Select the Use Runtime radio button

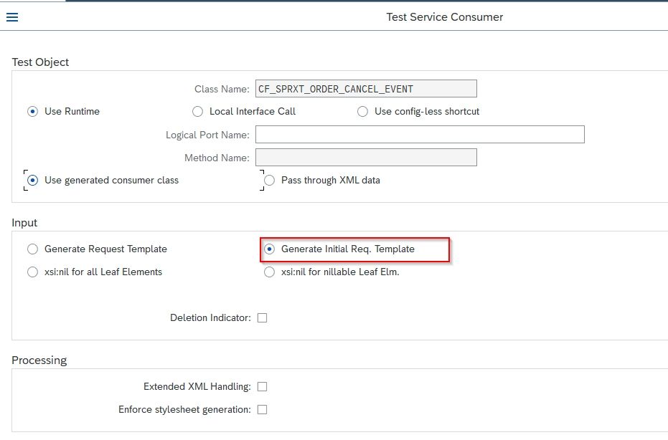(x=32, y=112)
